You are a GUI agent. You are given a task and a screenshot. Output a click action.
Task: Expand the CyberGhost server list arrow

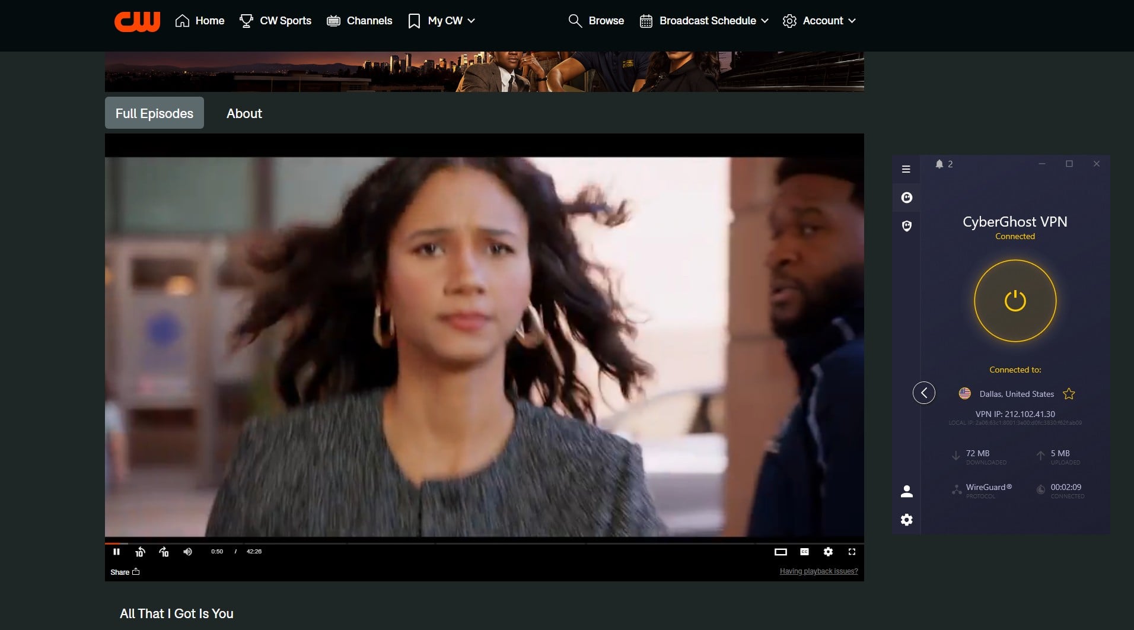(923, 393)
